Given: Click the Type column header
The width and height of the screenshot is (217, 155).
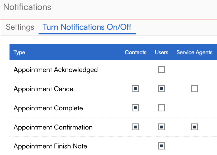Looking at the screenshot, I should 19,52.
